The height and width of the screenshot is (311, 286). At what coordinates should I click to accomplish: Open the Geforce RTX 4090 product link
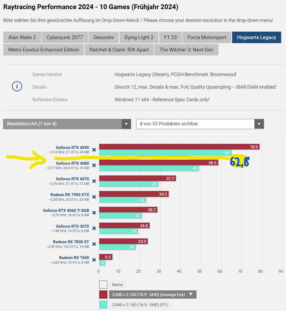tap(72, 148)
